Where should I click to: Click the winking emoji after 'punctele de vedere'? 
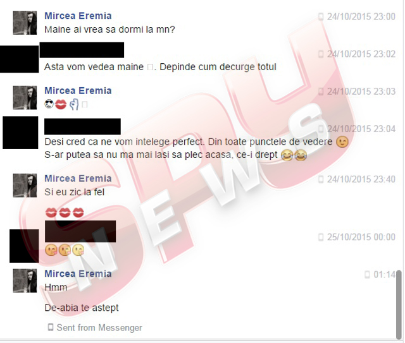click(x=342, y=142)
